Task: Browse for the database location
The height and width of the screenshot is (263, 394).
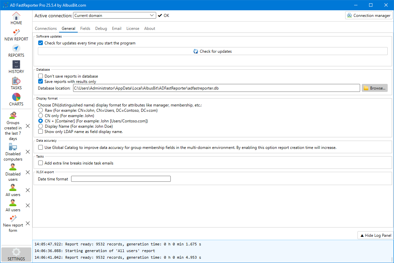Action: [x=374, y=88]
